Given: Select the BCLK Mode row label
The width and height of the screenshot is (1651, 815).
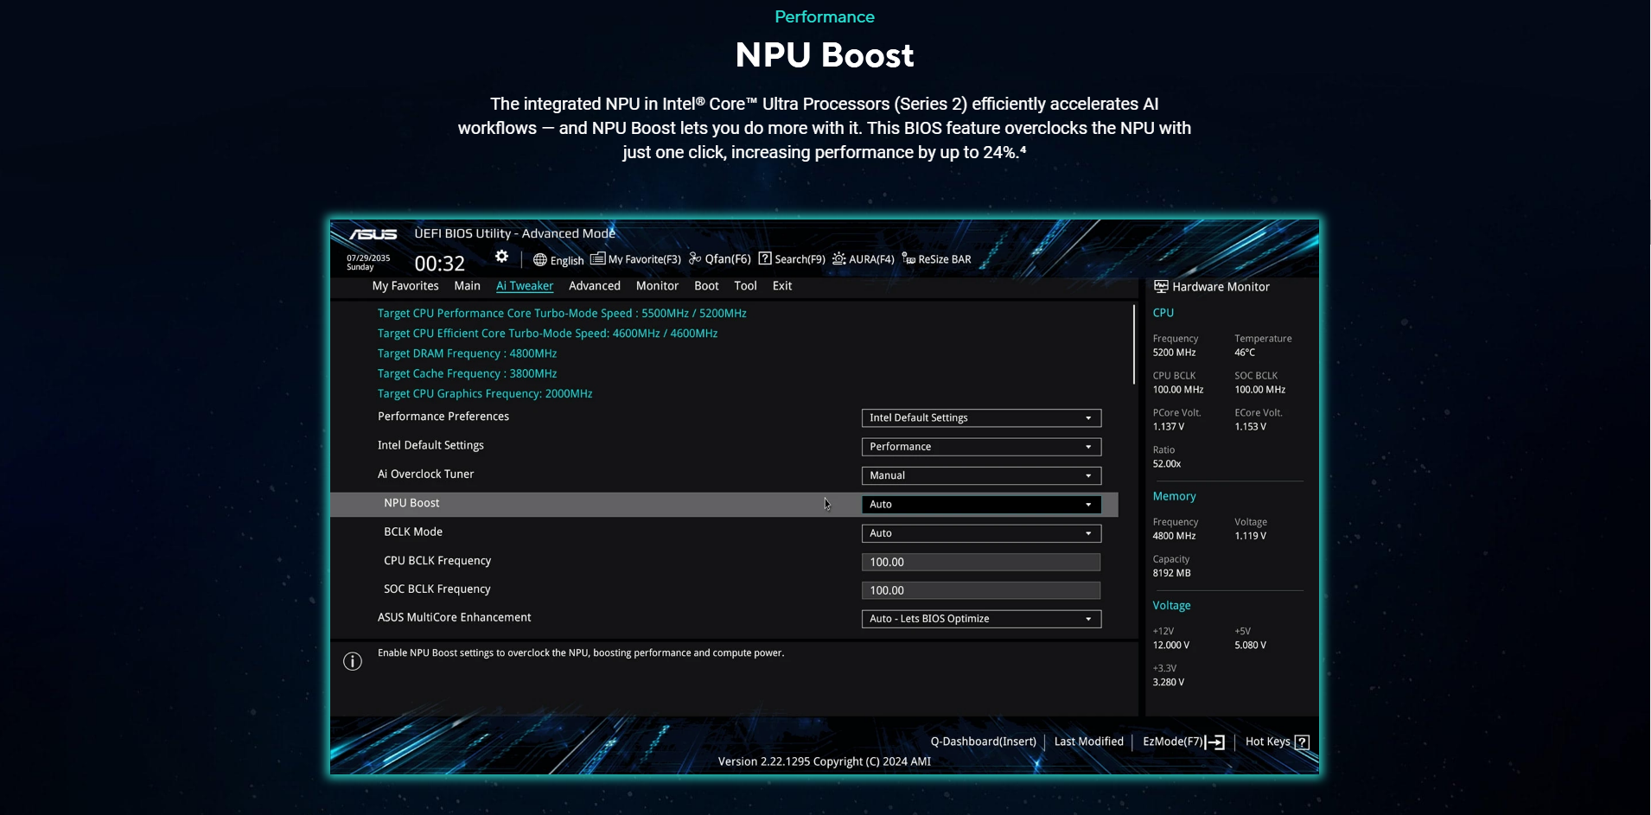Looking at the screenshot, I should click(413, 532).
